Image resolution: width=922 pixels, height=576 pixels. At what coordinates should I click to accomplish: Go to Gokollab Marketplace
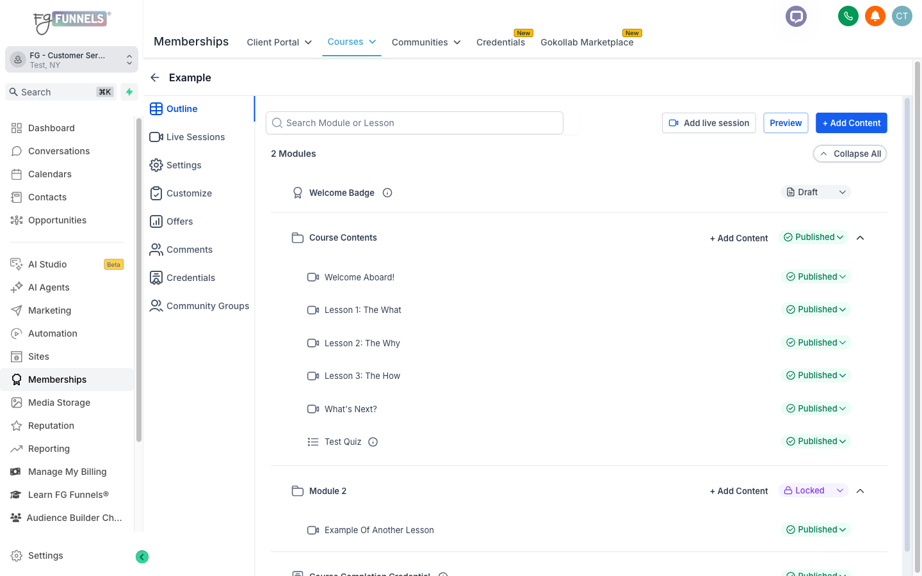tap(587, 42)
